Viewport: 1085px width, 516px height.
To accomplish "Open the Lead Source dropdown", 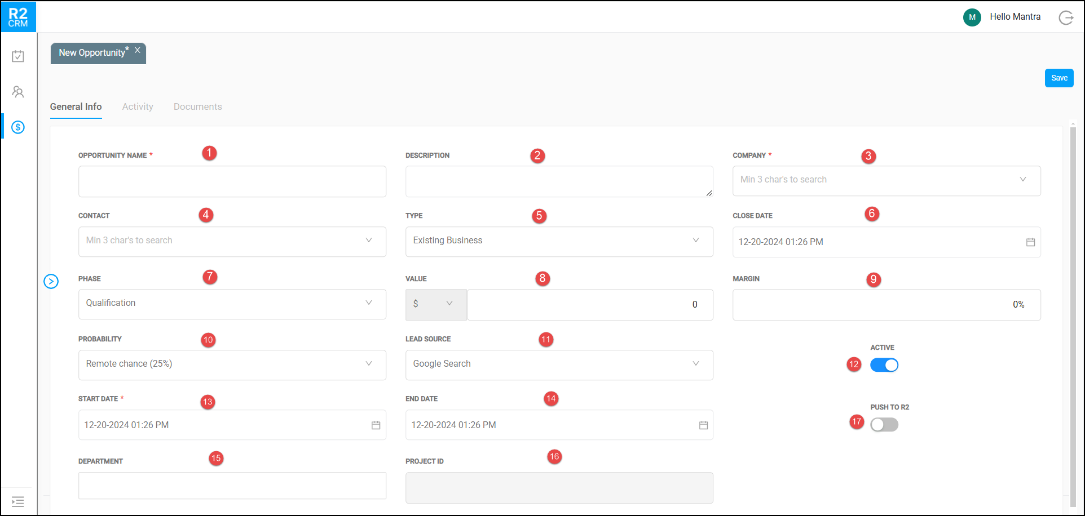I will click(559, 364).
